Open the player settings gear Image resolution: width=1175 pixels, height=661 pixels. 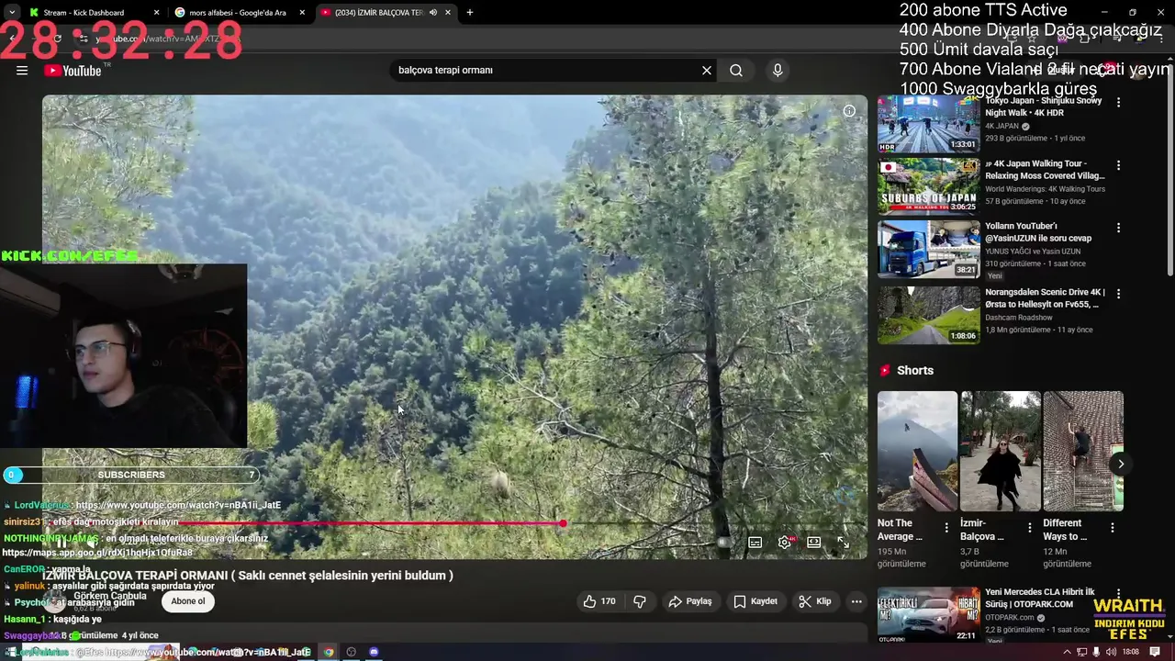pyautogui.click(x=785, y=543)
